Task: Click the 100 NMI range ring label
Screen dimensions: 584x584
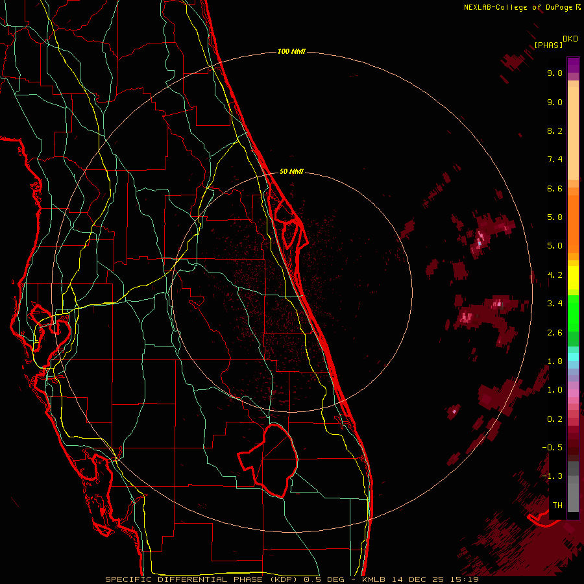Action: (291, 51)
